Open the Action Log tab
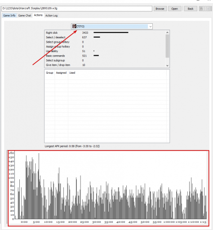Screen dimensions: 213x230 (51, 16)
